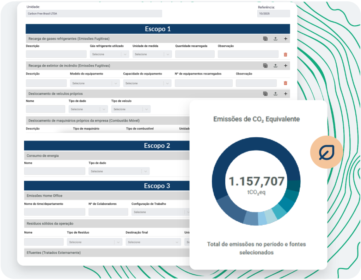
Task: Add row to own vehicle displacement section
Action: click(286, 94)
